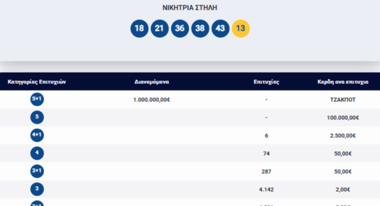Screen dimensions: 380x206
Task: Select the winning number 38 ball
Action: [200, 29]
